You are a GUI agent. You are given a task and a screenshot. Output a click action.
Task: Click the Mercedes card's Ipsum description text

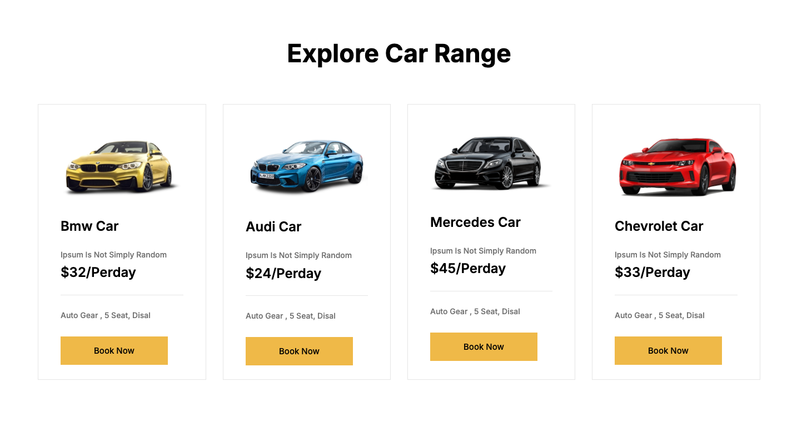(x=483, y=251)
